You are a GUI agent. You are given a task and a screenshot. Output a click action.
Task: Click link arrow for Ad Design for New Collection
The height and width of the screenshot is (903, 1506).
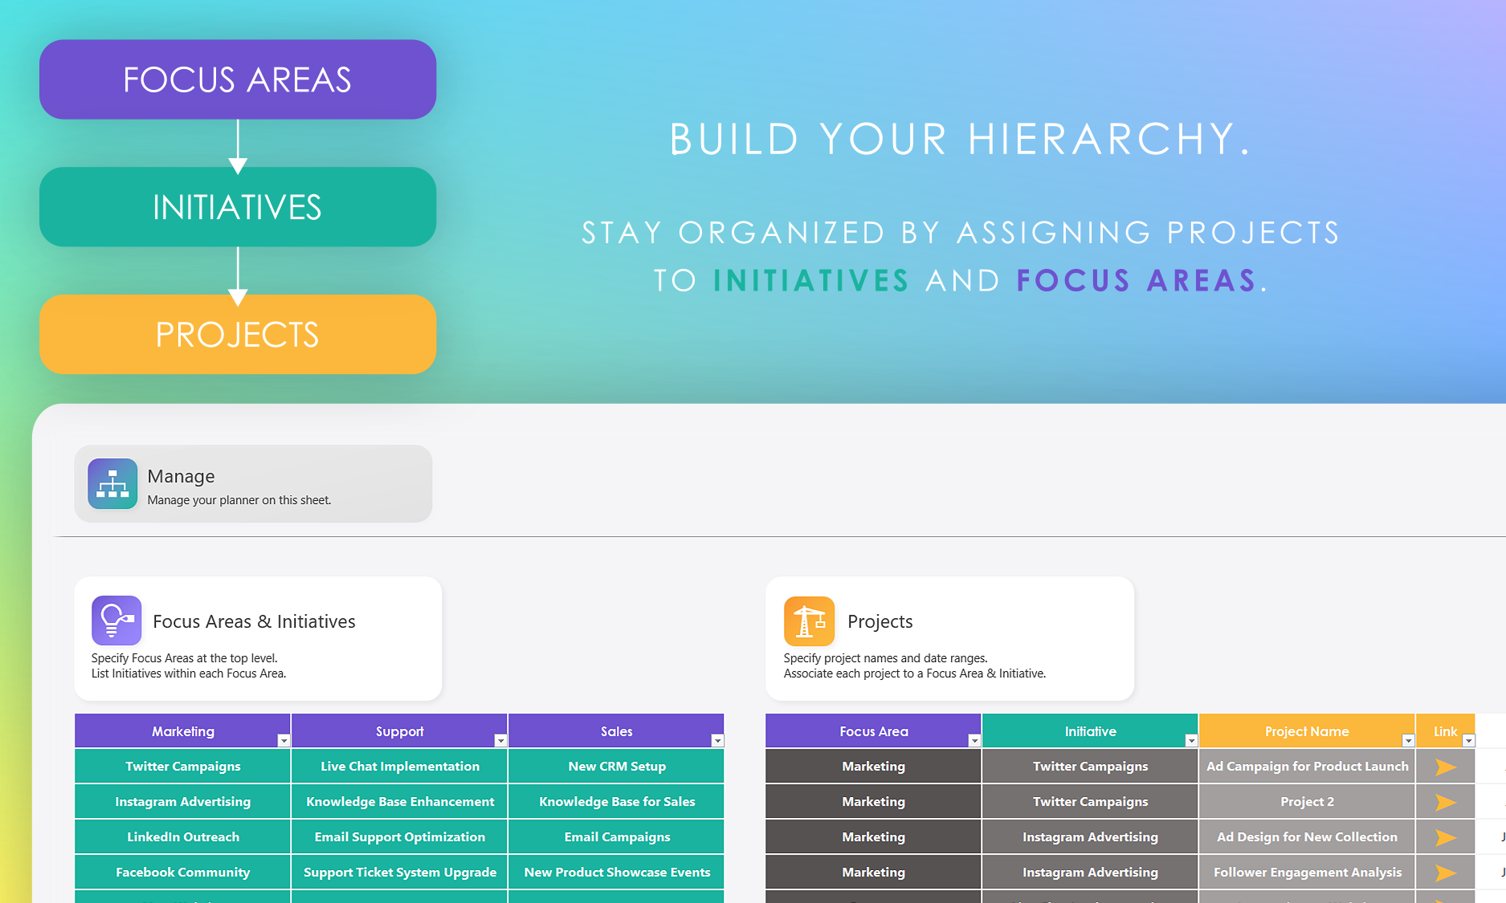[x=1445, y=837]
